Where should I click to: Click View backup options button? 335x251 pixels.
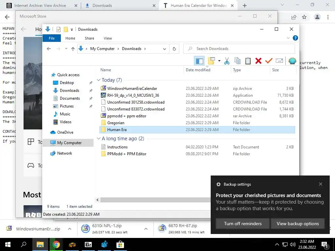[x=298, y=224]
